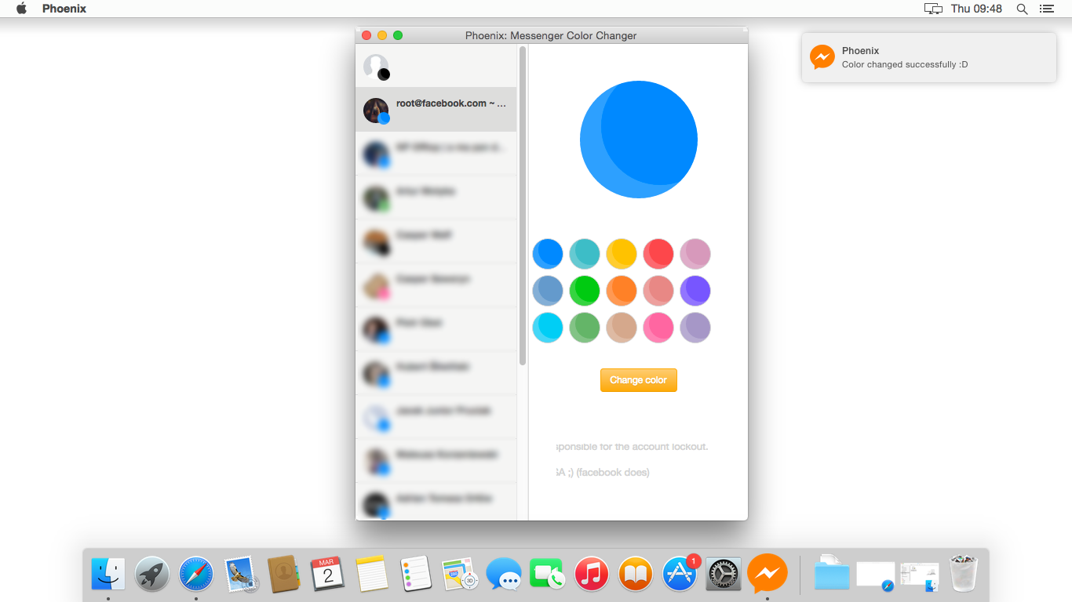The width and height of the screenshot is (1072, 602).
Task: Open Messages from the dock
Action: 504,574
